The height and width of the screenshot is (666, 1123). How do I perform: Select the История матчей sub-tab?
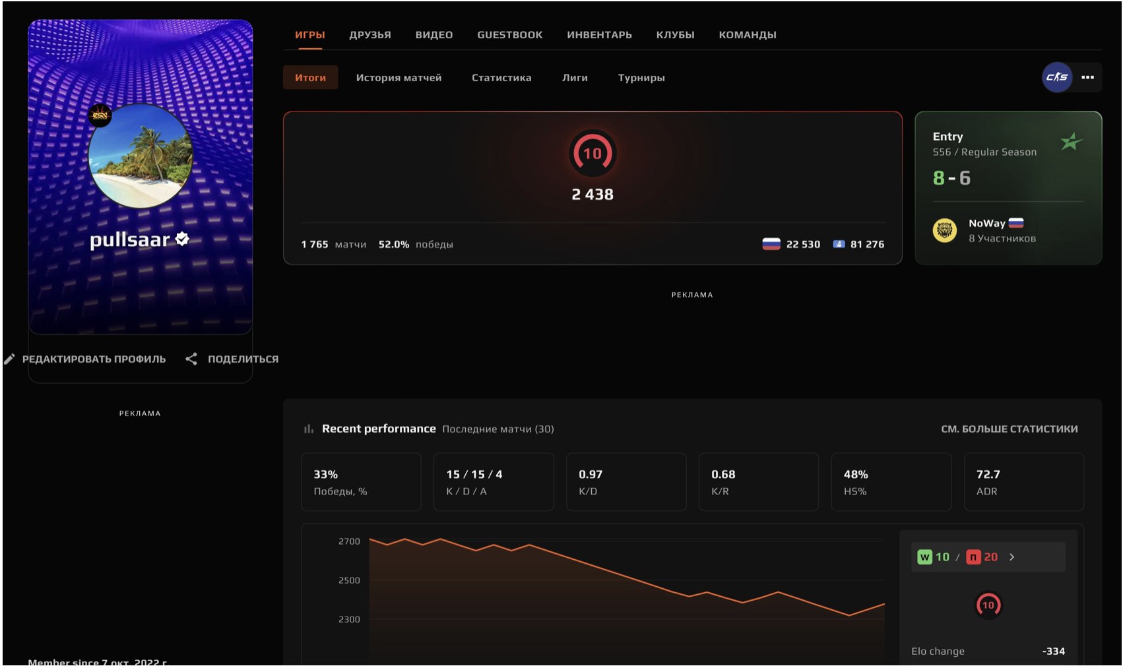coord(399,78)
